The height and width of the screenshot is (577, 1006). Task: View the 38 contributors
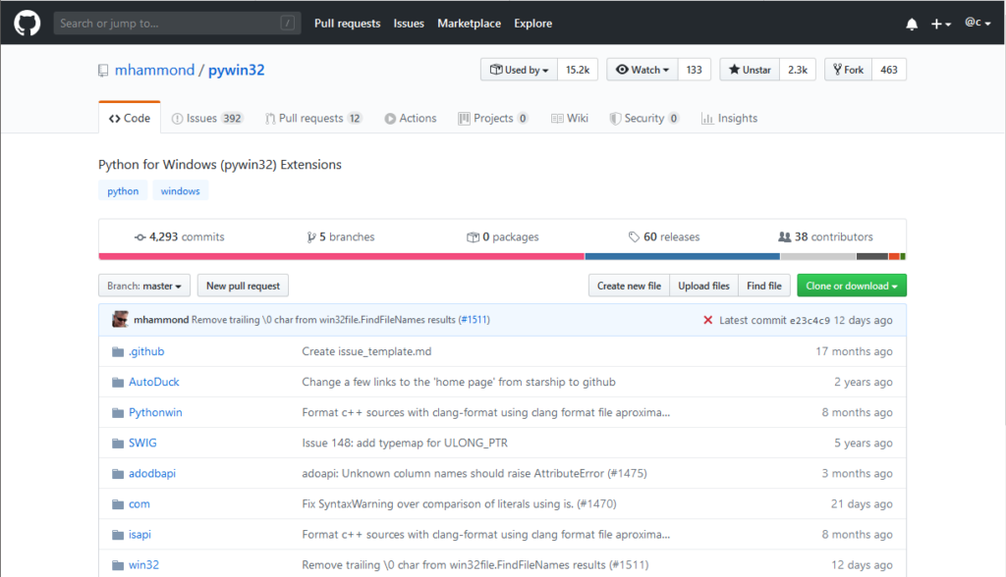[x=825, y=236]
